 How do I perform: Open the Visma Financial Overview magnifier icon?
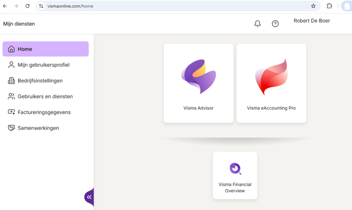[235, 169]
